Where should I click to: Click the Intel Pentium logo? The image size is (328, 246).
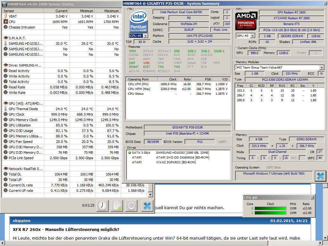click(x=138, y=22)
